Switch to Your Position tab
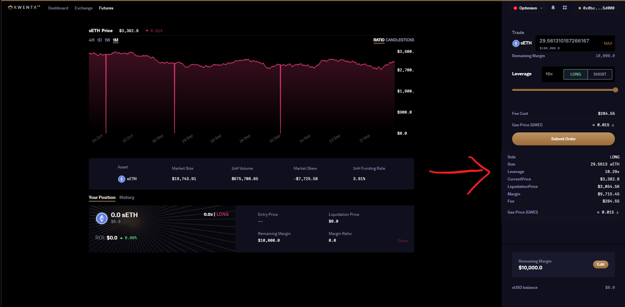Image resolution: width=625 pixels, height=307 pixels. [x=102, y=197]
